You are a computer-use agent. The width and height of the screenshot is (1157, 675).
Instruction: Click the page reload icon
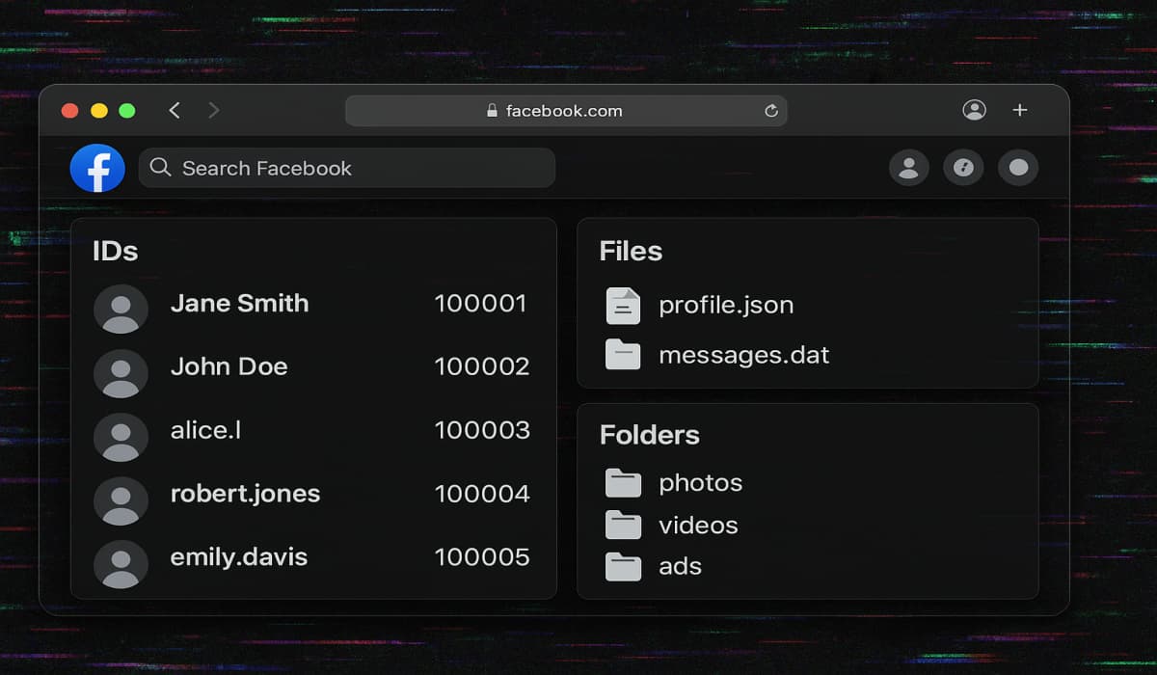[x=770, y=110]
